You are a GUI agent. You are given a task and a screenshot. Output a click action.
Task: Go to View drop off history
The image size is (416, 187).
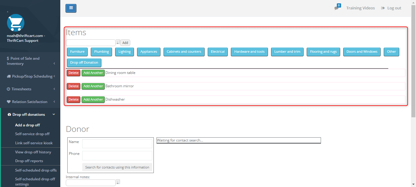point(33,152)
